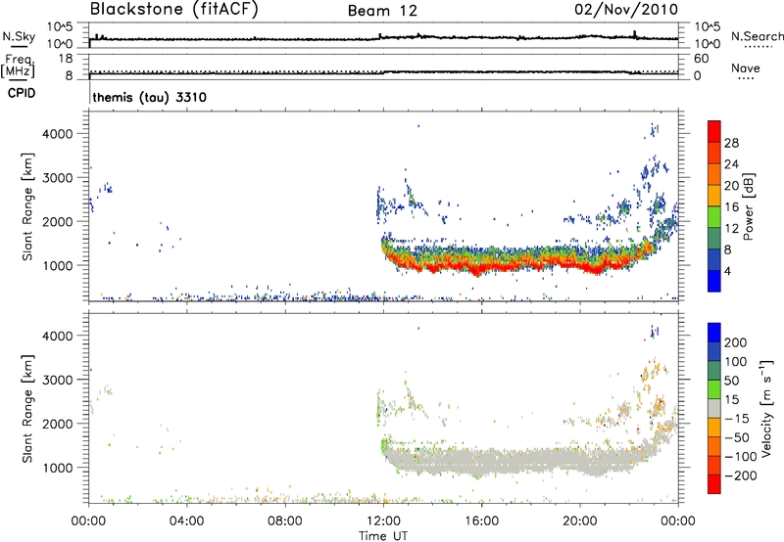This screenshot has width=784, height=542.
Task: Click the 02/Nov/2010 date label
Action: pyautogui.click(x=626, y=10)
